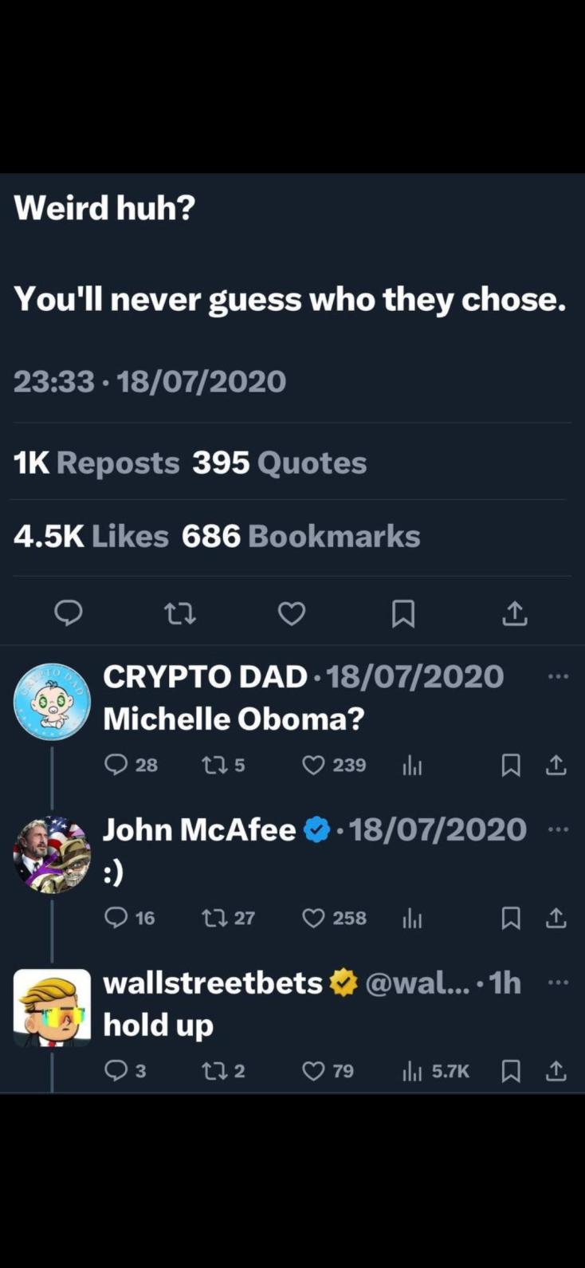Open more options on CRYPTO DAD reply
The height and width of the screenshot is (1268, 585).
pos(559,676)
